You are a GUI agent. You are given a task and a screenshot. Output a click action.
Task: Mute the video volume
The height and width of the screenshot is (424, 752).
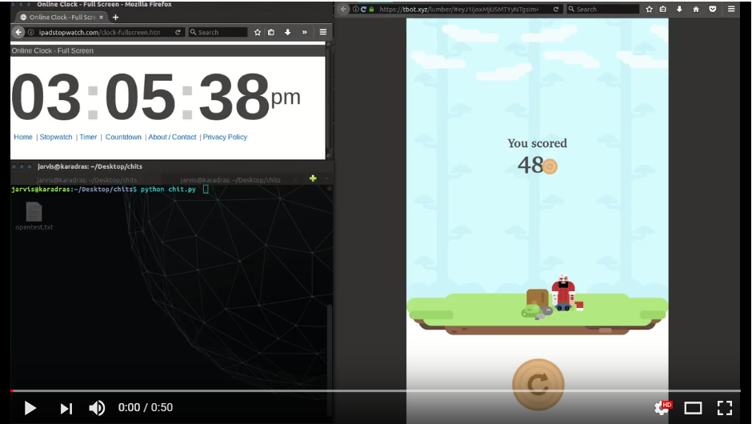click(x=97, y=408)
